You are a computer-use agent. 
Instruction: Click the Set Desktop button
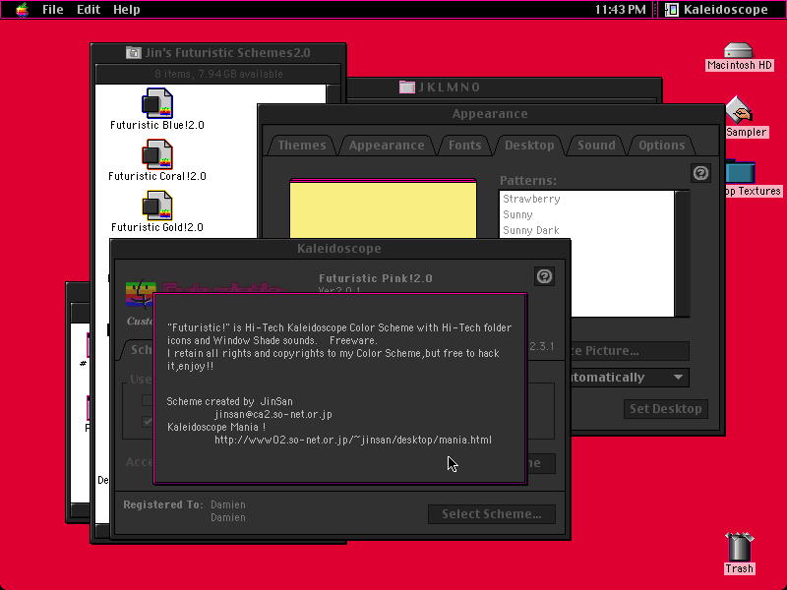[x=666, y=409]
